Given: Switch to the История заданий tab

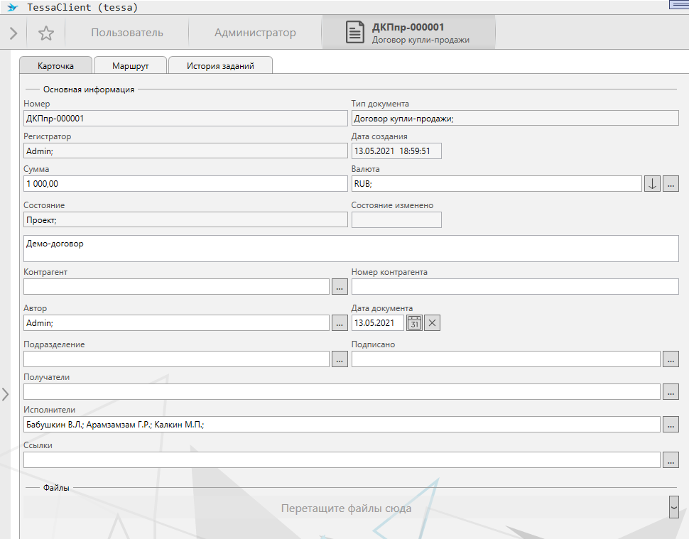Looking at the screenshot, I should [x=220, y=66].
